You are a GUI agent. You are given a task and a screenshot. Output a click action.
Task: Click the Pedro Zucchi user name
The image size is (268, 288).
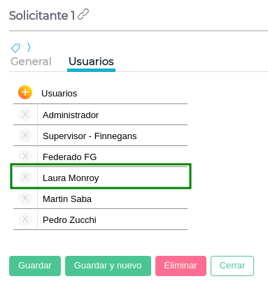(69, 220)
